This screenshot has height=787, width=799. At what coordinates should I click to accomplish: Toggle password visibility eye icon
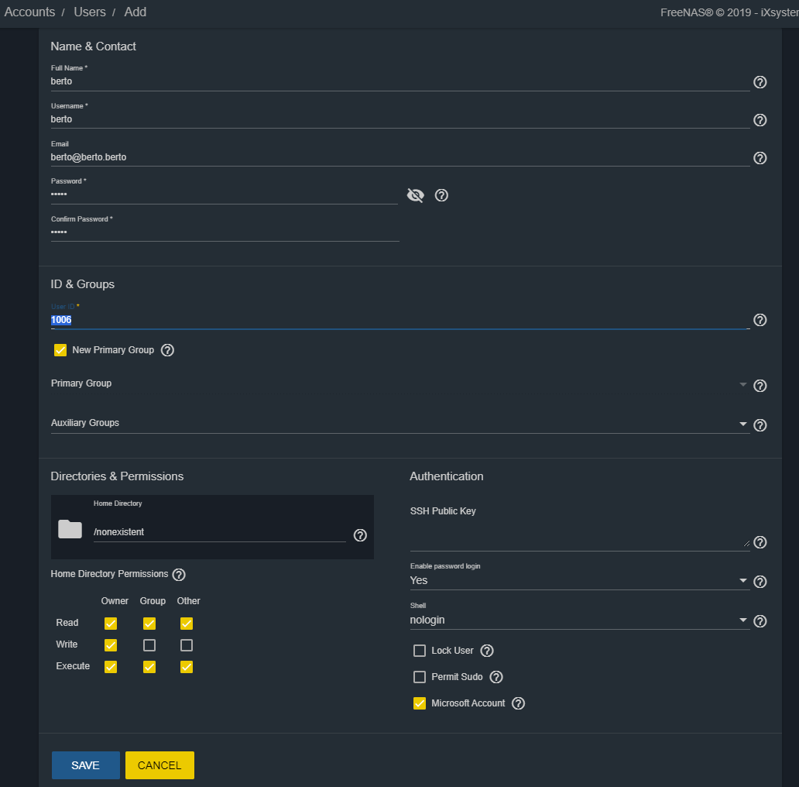(x=415, y=195)
